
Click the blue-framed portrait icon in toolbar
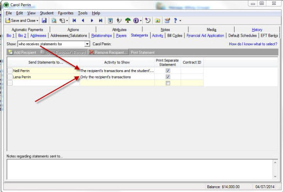110,20
